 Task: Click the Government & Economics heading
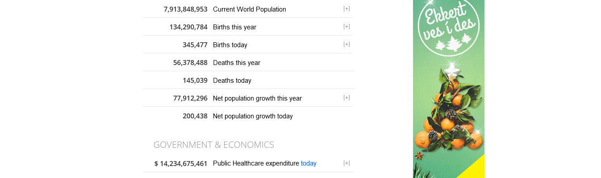(x=213, y=145)
